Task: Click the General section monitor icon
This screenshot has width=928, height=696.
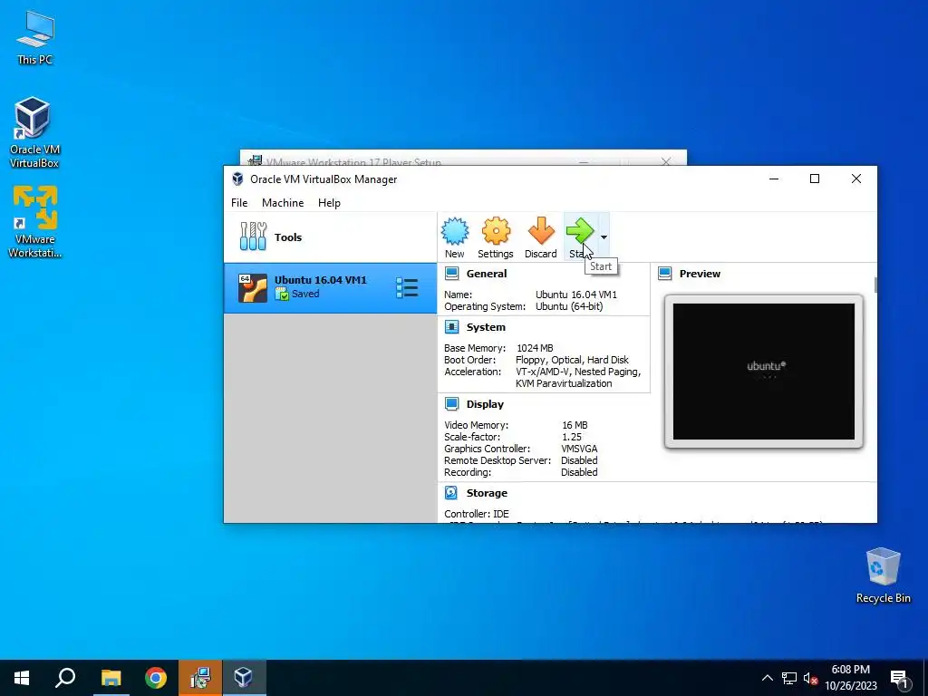Action: [x=451, y=274]
